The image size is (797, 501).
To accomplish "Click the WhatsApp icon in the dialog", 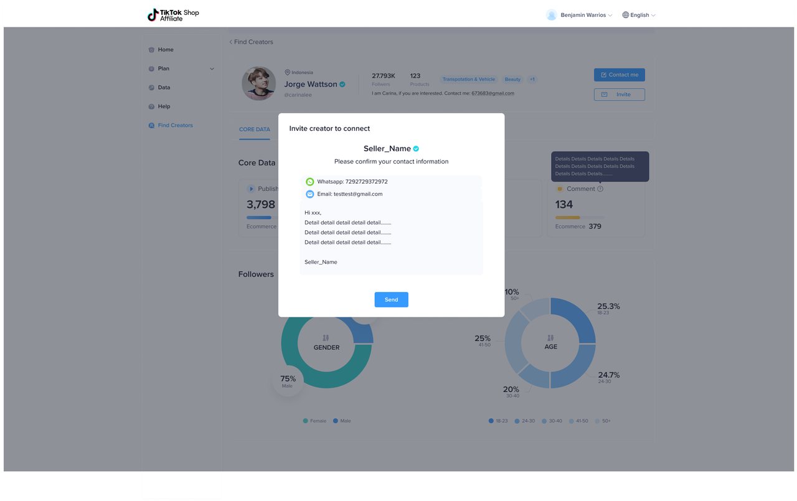I will [x=309, y=182].
